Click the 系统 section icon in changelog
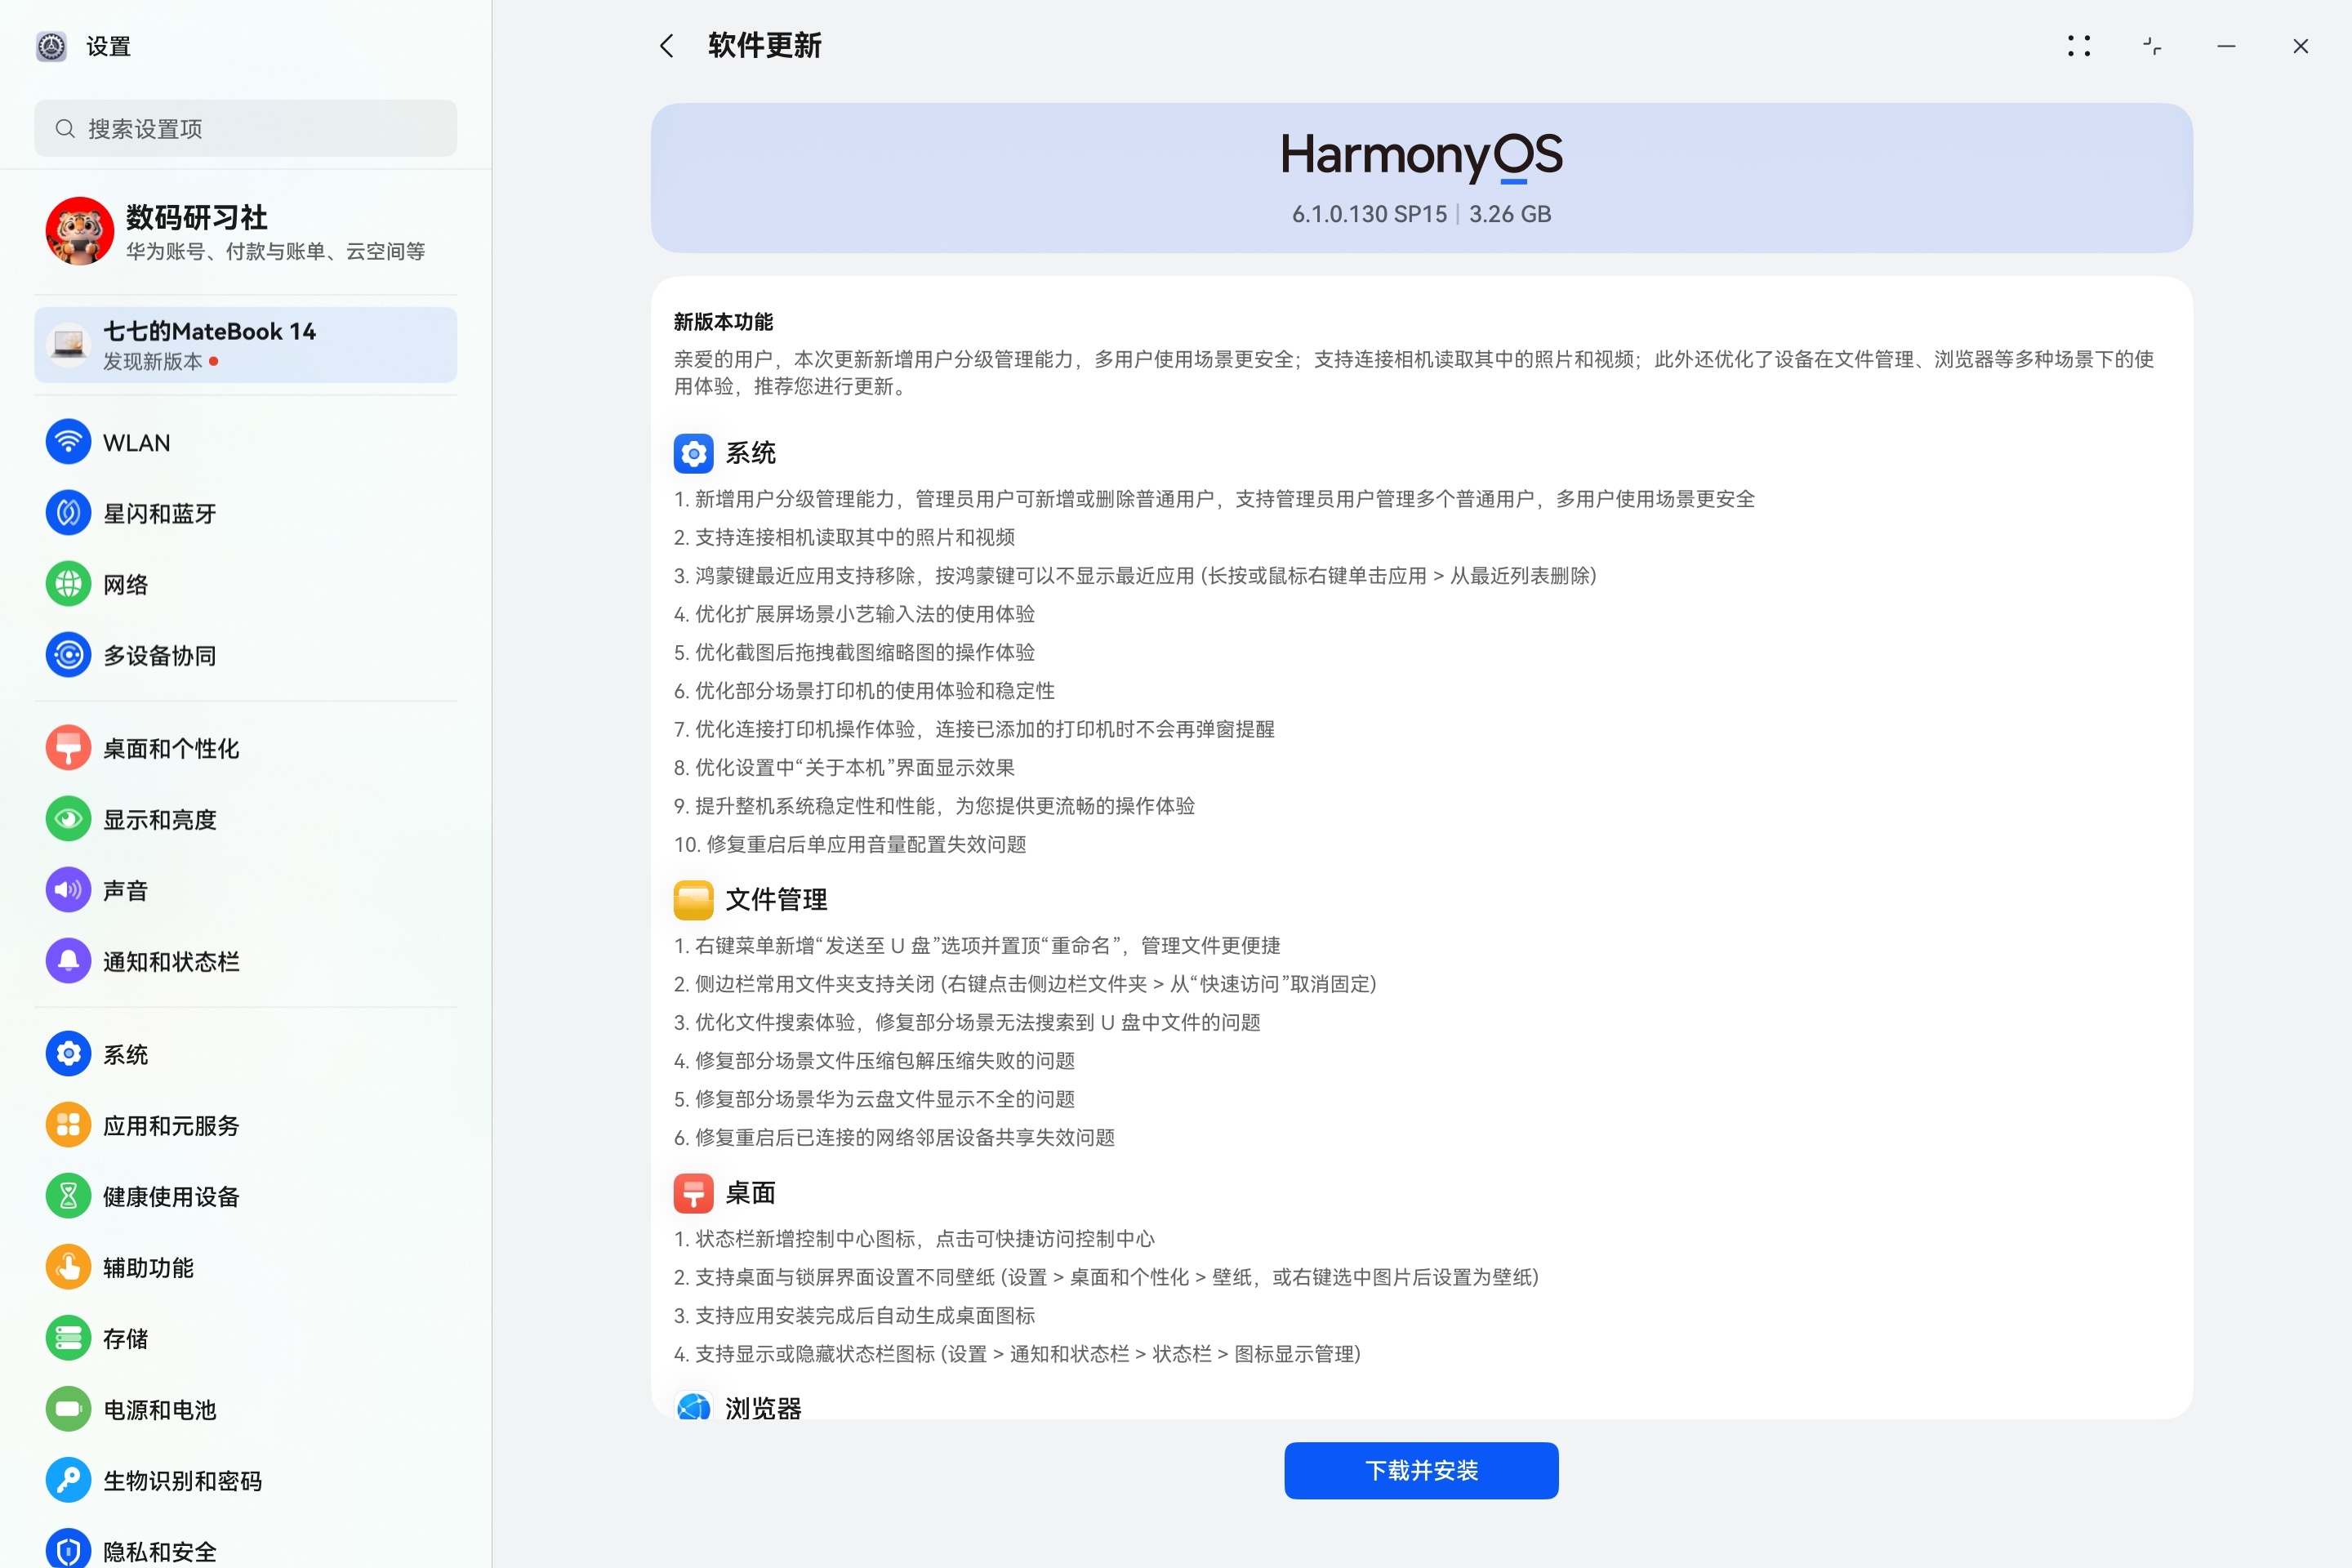2352x1568 pixels. 693,453
